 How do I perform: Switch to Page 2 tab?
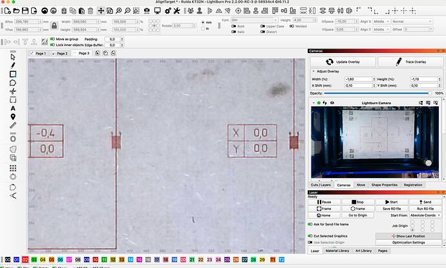(x=59, y=53)
